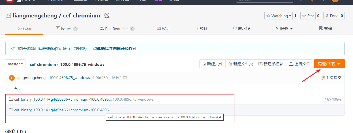353x133 pixels.
Task: Click the 管理 settings icon
Action: [321, 29]
